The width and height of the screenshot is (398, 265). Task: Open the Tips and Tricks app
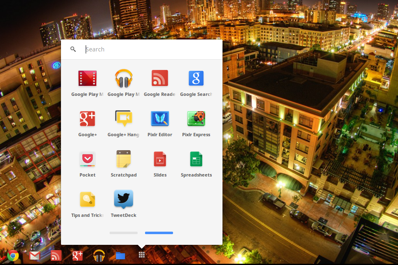pyautogui.click(x=87, y=199)
